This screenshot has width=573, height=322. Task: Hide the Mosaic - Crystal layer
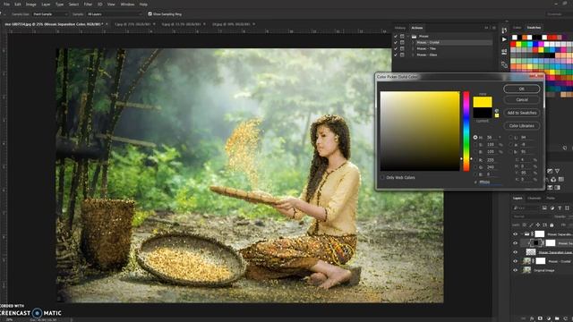point(516,261)
